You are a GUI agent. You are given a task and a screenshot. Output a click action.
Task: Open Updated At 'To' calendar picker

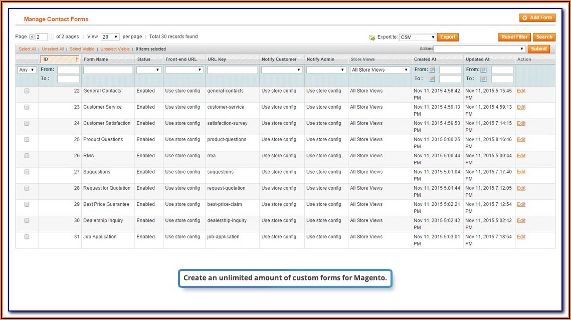[484, 79]
